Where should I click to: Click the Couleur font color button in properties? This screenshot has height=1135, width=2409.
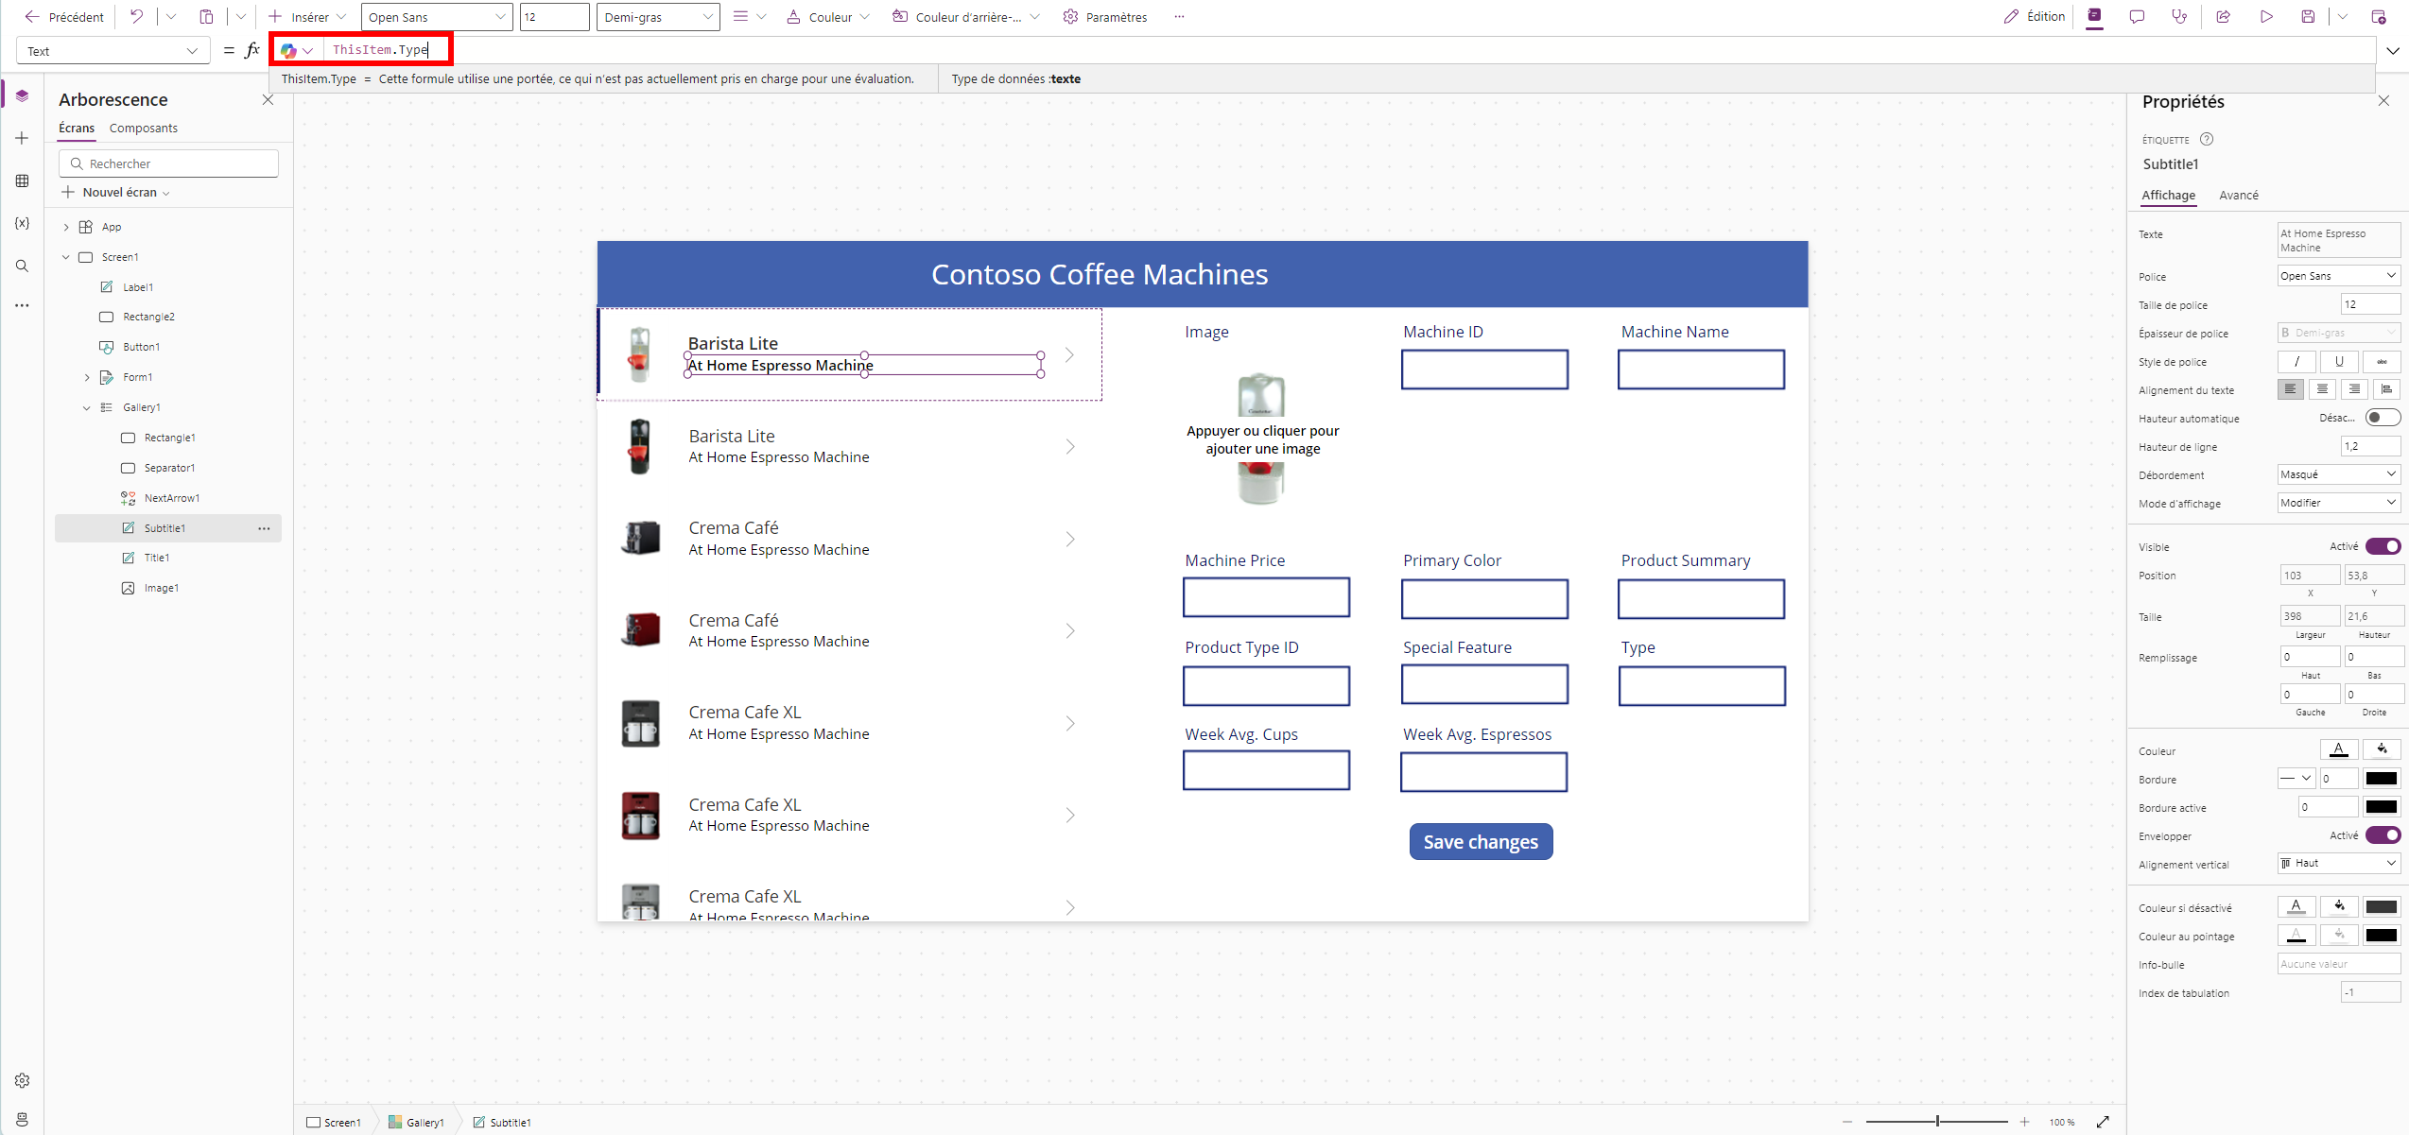pos(2338,750)
